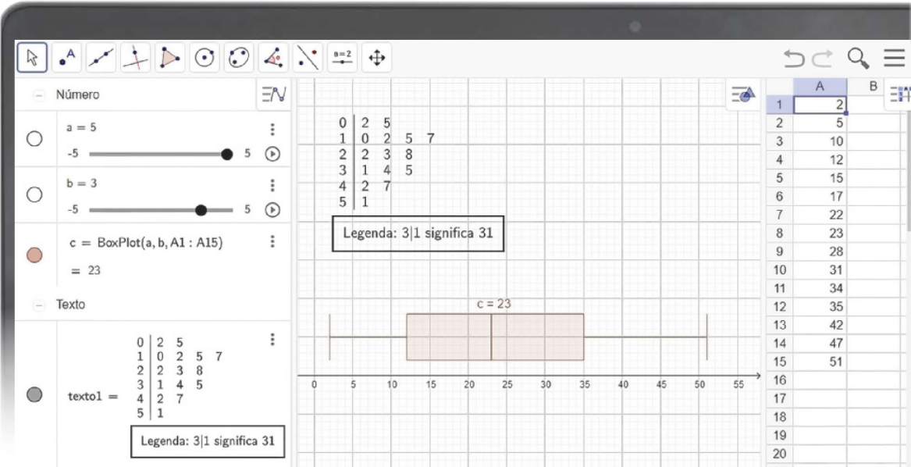Screen dimensions: 911x467
Task: Click 'a = 5' label in Algebra view
Action: [x=82, y=127]
